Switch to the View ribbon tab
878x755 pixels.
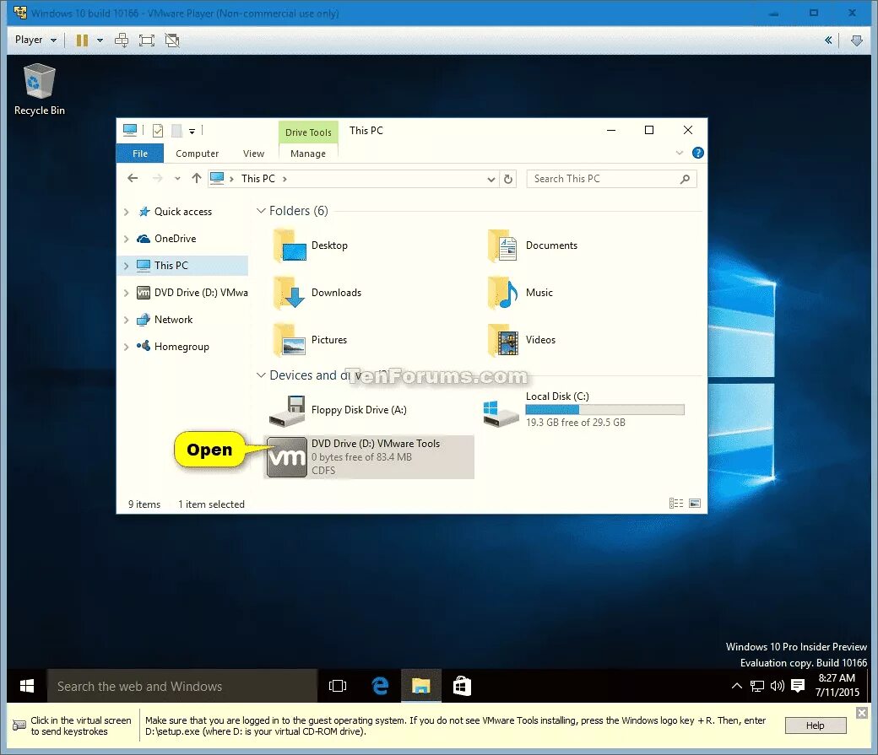tap(253, 154)
